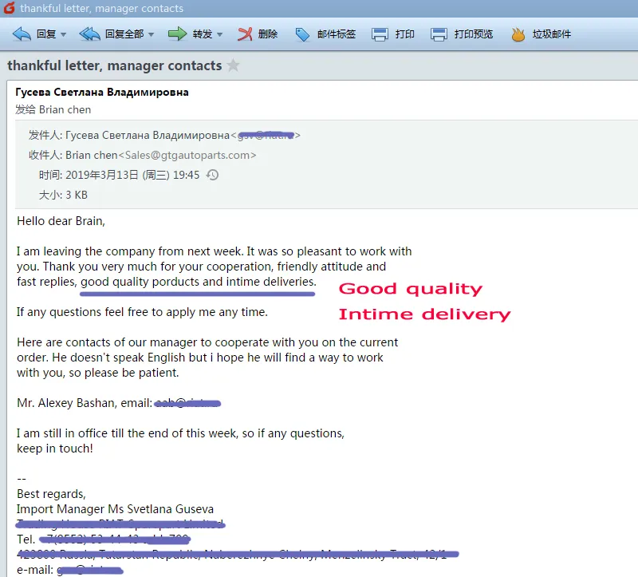Image resolution: width=638 pixels, height=577 pixels.
Task: Click sender name Гусева Светлана Владимировна in header
Action: point(102,92)
